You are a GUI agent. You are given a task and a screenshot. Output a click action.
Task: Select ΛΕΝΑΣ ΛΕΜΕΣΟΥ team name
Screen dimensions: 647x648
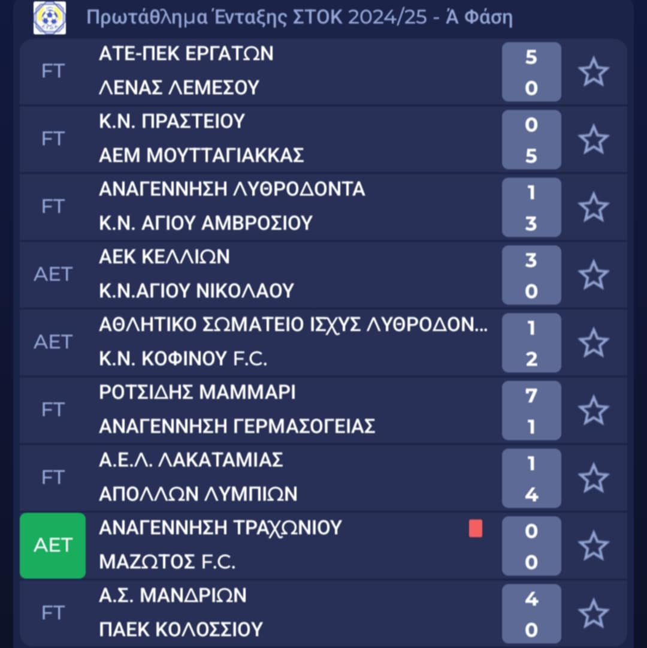(x=179, y=88)
